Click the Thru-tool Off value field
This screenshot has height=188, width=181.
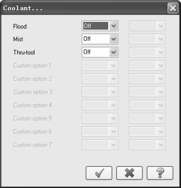(x=95, y=52)
